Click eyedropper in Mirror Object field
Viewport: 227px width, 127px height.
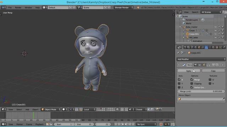223,99
